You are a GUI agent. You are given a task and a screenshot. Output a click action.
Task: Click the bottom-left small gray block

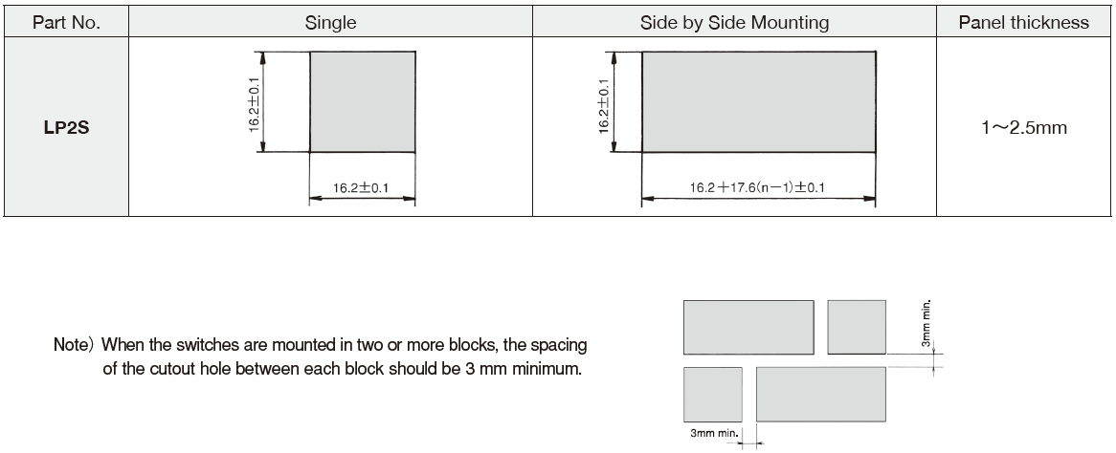713,394
